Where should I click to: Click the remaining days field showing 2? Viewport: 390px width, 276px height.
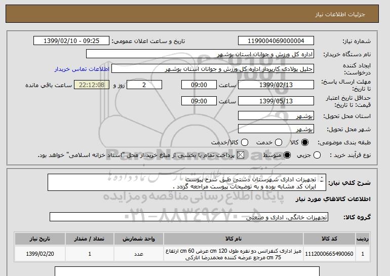tap(144, 85)
